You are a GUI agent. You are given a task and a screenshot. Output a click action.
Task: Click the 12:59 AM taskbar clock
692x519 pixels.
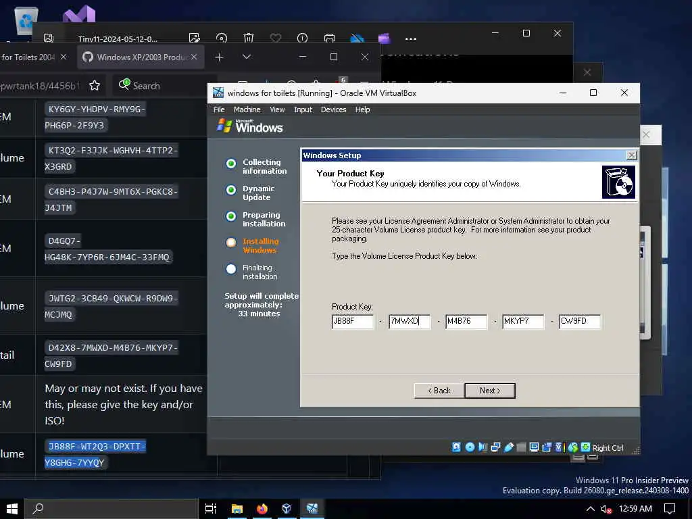click(x=635, y=509)
